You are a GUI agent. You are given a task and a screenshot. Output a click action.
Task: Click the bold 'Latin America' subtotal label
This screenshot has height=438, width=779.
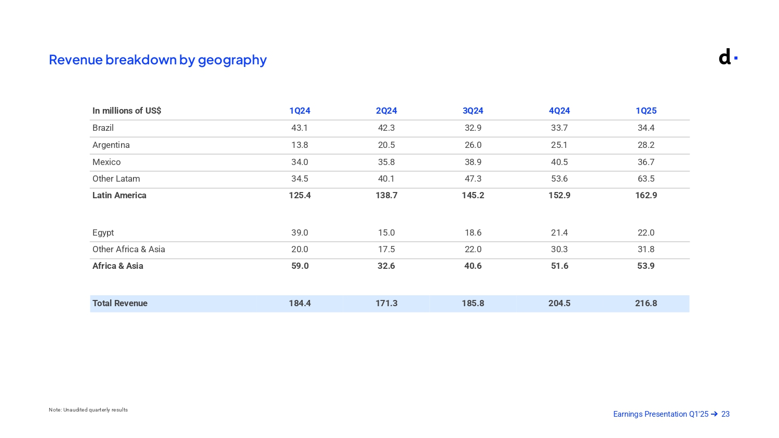(119, 195)
